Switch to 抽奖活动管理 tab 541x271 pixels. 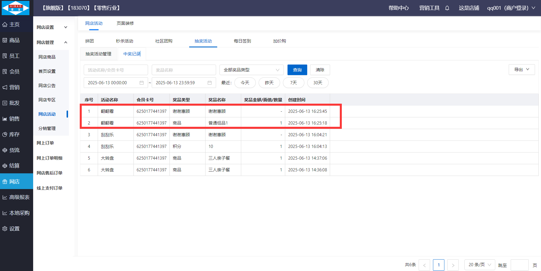98,54
